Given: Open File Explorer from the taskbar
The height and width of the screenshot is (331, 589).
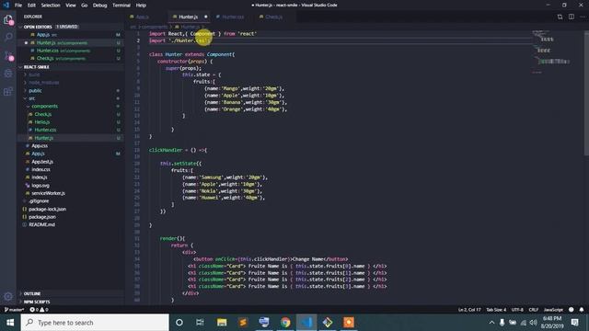Looking at the screenshot, I should [x=222, y=323].
